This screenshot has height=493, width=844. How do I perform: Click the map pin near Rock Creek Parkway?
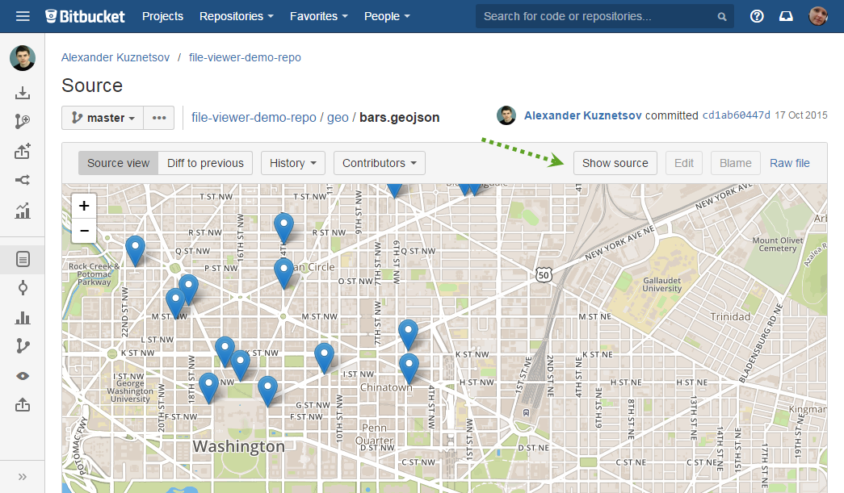[135, 250]
